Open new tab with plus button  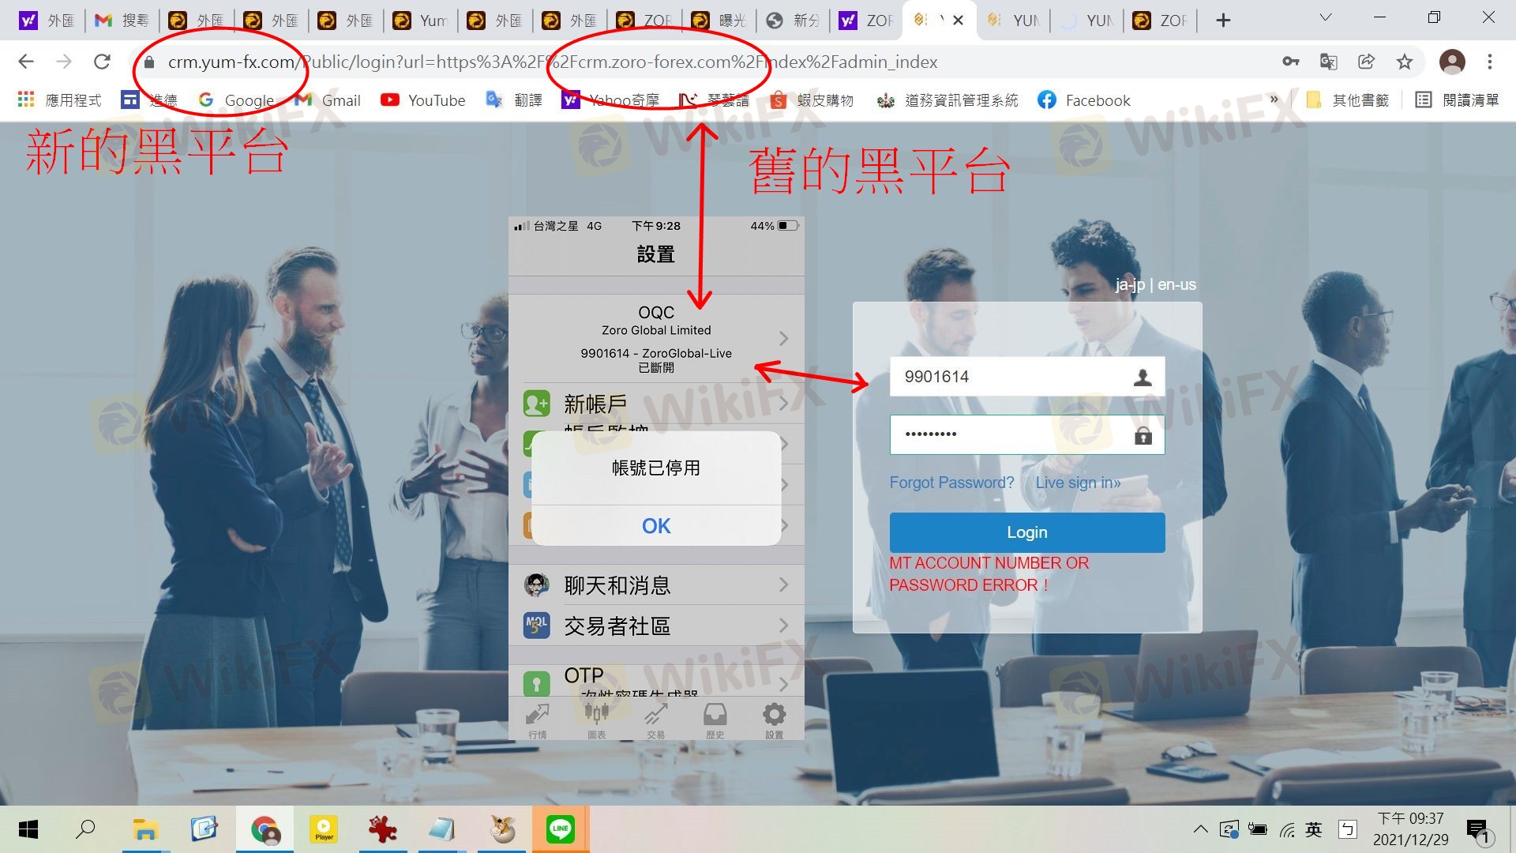click(x=1223, y=21)
